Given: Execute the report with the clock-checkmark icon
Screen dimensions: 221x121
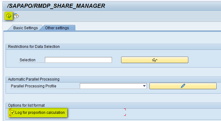Looking at the screenshot, I should [9, 16].
